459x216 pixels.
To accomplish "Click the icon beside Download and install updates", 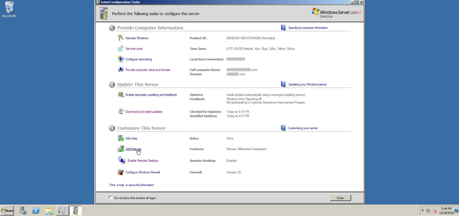I will 121,111.
